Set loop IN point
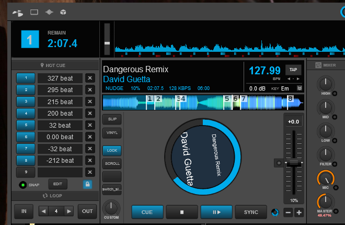The width and height of the screenshot is (345, 225). (24, 211)
